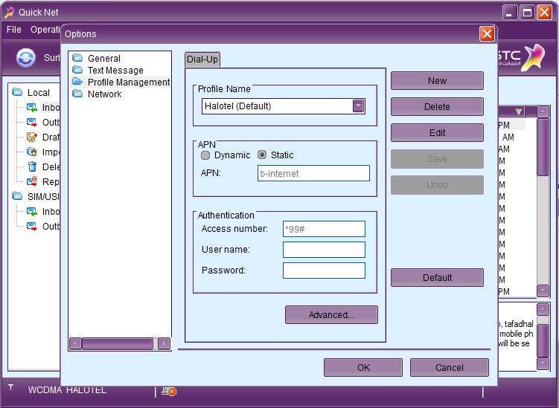The height and width of the screenshot is (408, 559).
Task: Open the Advanced... settings button
Action: click(x=331, y=315)
